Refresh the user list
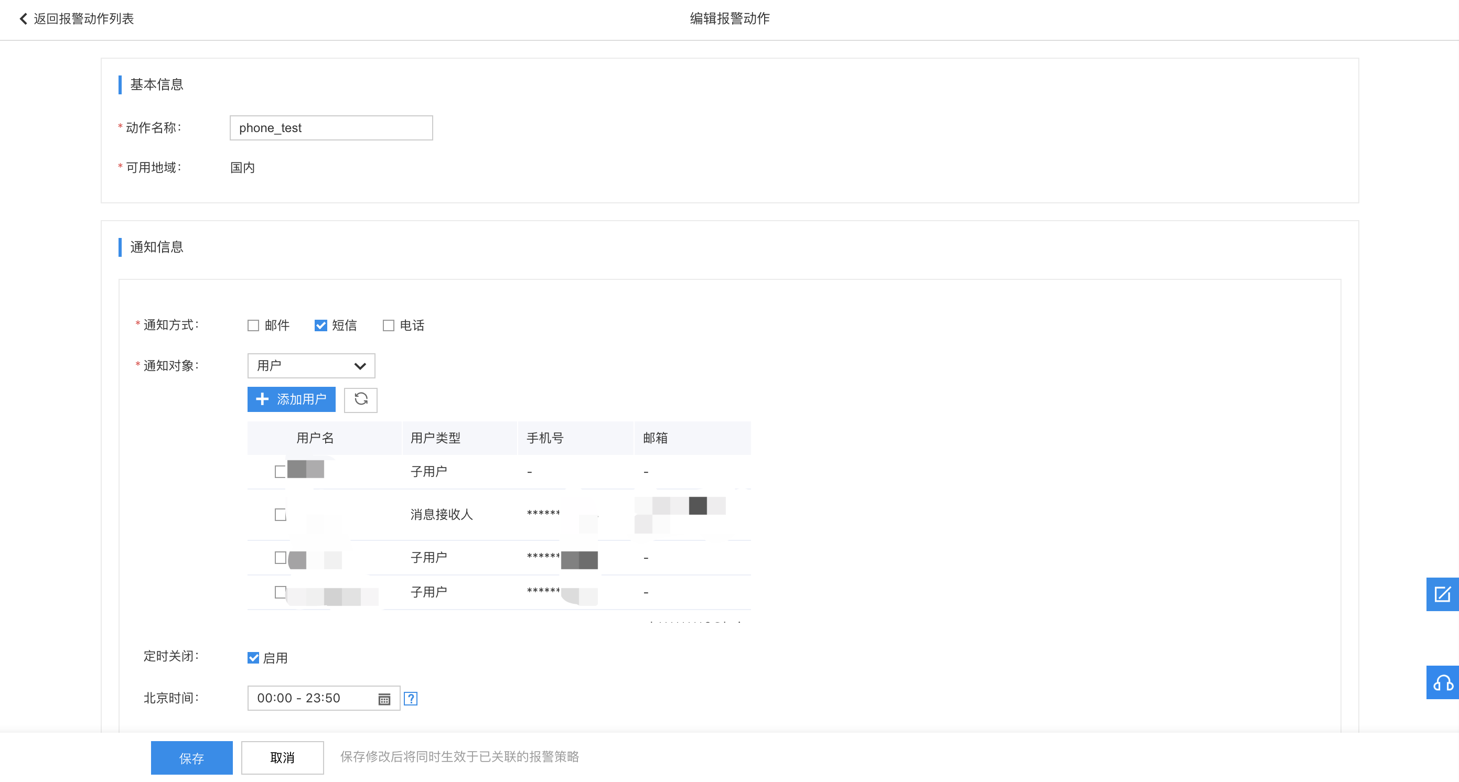The image size is (1459, 782). coord(361,399)
